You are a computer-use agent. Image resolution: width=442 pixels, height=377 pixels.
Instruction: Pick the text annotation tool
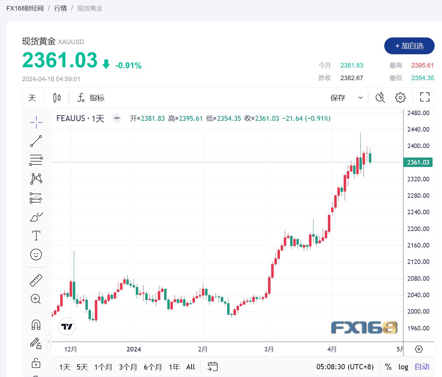(x=36, y=235)
